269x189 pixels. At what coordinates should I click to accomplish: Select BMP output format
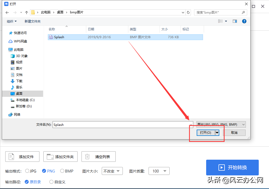(67, 171)
